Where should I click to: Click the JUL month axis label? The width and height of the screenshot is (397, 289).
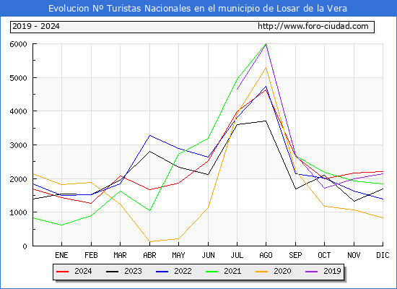237,255
